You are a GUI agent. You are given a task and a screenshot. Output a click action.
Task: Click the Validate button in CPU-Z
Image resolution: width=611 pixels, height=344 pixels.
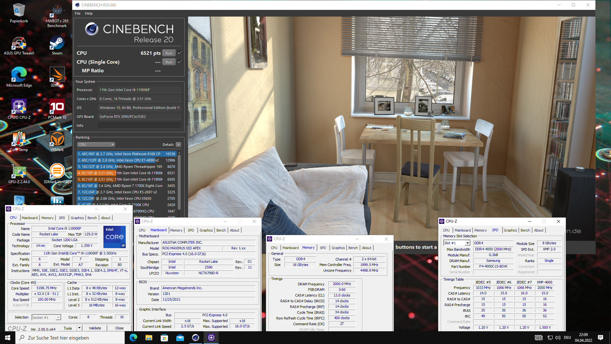pos(95,328)
